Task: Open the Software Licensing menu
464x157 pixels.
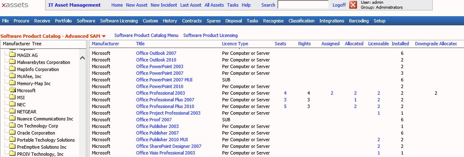Action: (119, 21)
